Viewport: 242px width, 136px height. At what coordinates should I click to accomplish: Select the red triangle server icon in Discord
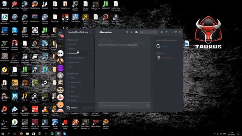60,97
